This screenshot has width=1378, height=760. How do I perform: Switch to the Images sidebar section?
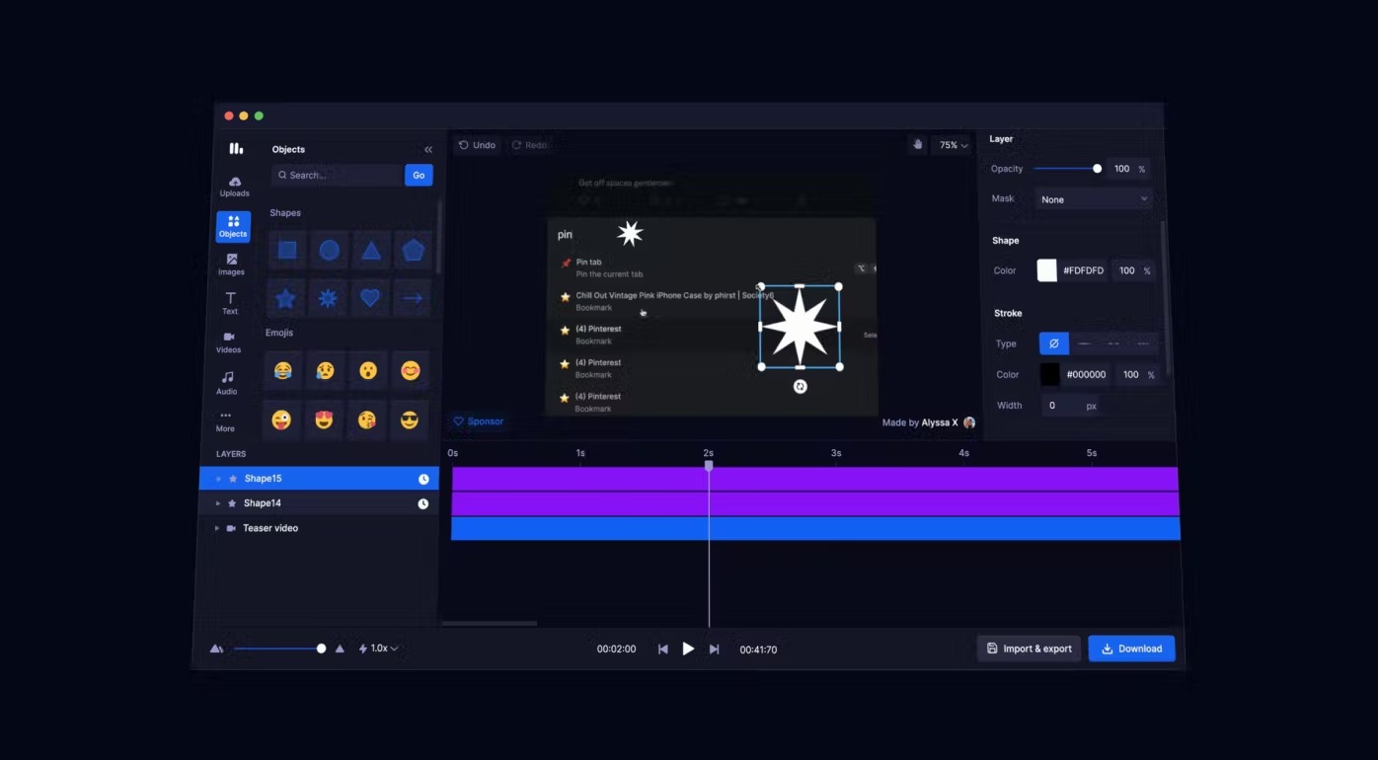tap(232, 265)
